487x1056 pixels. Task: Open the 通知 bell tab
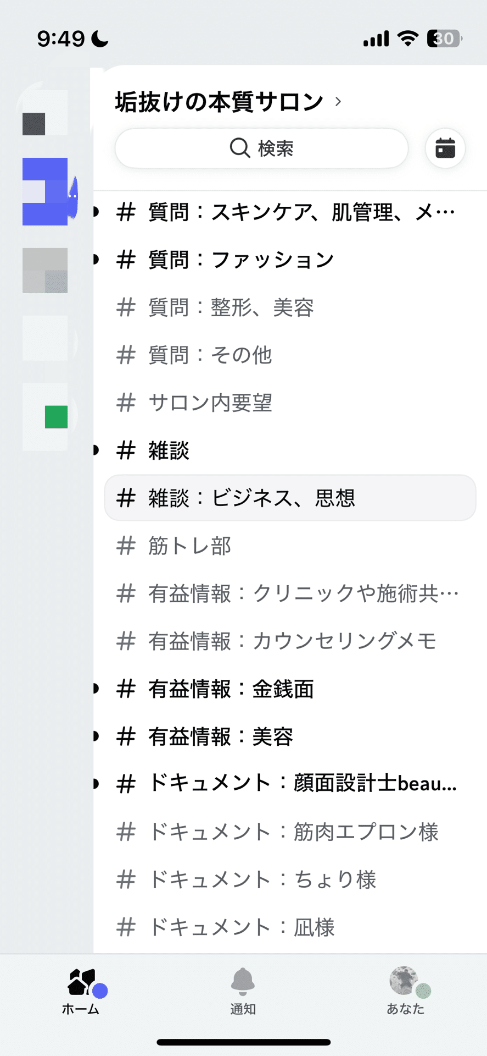[243, 991]
